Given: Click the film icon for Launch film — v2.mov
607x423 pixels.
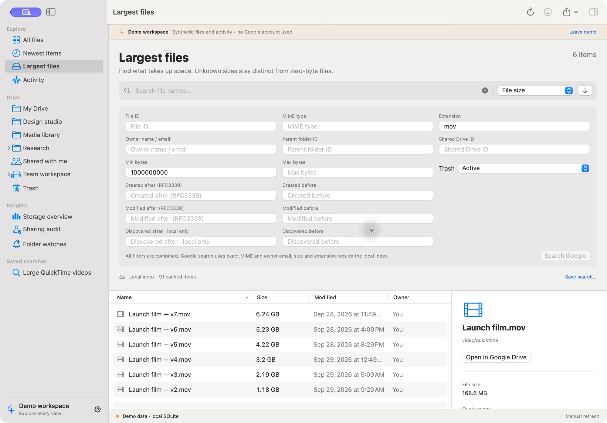Looking at the screenshot, I should click(x=120, y=390).
